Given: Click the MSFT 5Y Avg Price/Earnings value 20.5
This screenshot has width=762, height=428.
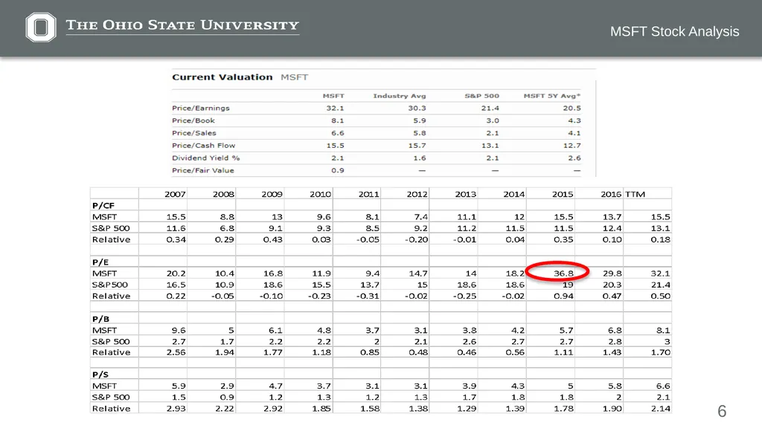Looking at the screenshot, I should [572, 108].
